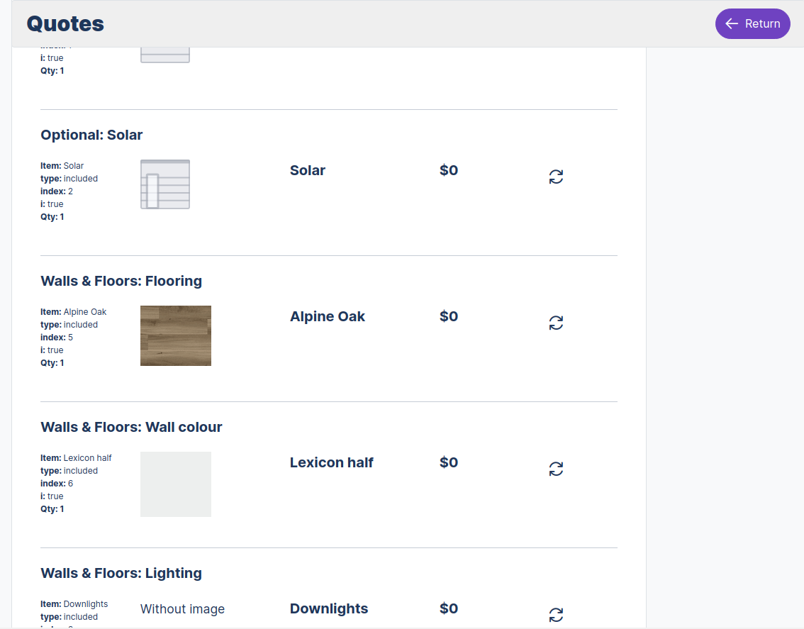Click the swap icon for Downlights
Image resolution: width=804 pixels, height=629 pixels.
556,614
